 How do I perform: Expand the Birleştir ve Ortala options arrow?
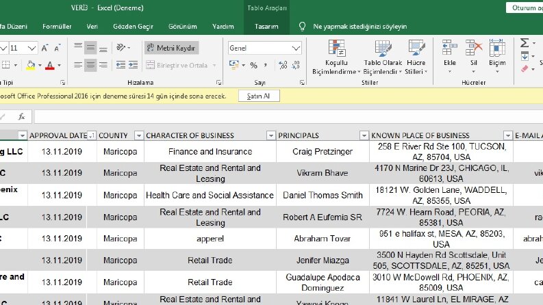214,65
